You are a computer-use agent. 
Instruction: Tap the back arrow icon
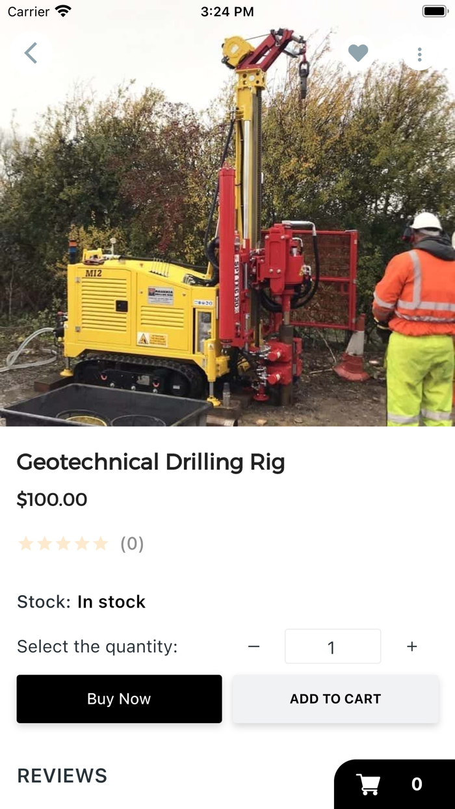pyautogui.click(x=31, y=53)
